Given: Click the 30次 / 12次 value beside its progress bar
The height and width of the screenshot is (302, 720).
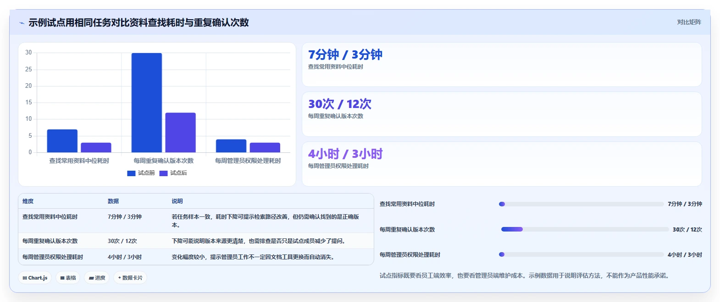Looking at the screenshot, I should (x=687, y=230).
